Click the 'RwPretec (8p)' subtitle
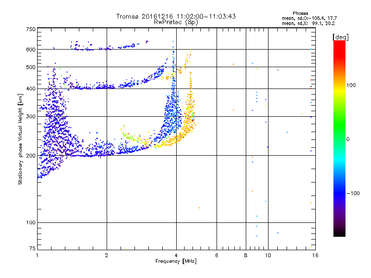Image resolution: width=371 pixels, height=278 pixels. tap(176, 22)
